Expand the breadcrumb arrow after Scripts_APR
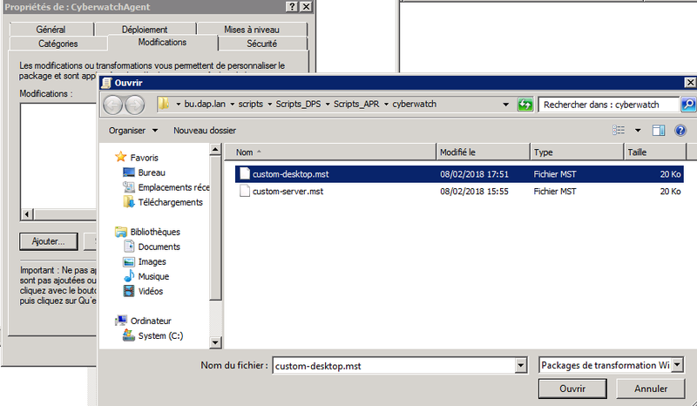Screen dimensions: 697x406 (386, 105)
